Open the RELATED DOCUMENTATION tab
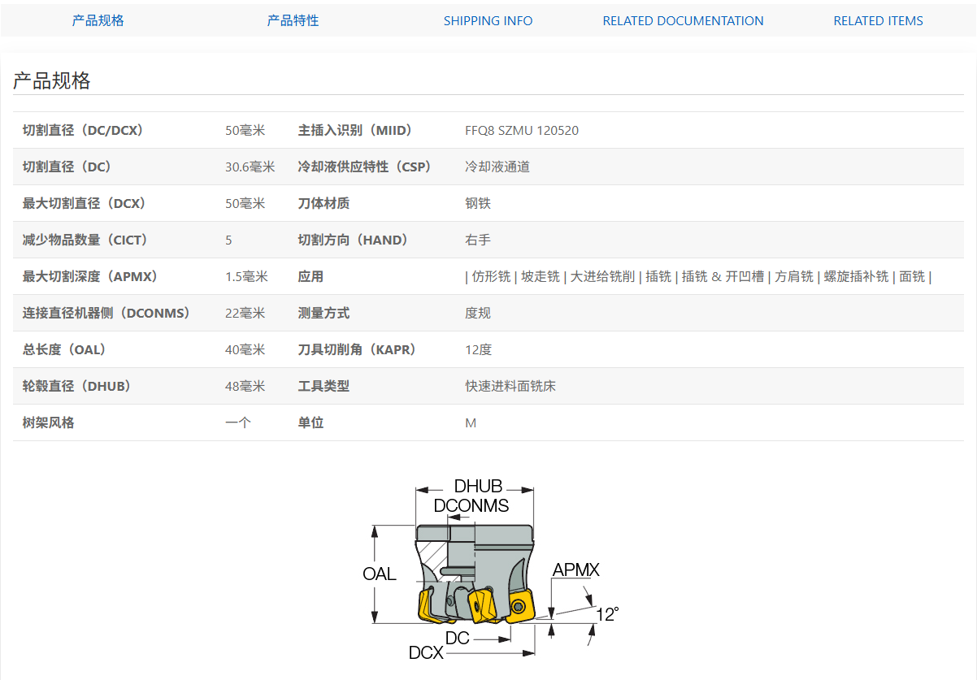Screen dimensions: 977x680 pos(683,21)
